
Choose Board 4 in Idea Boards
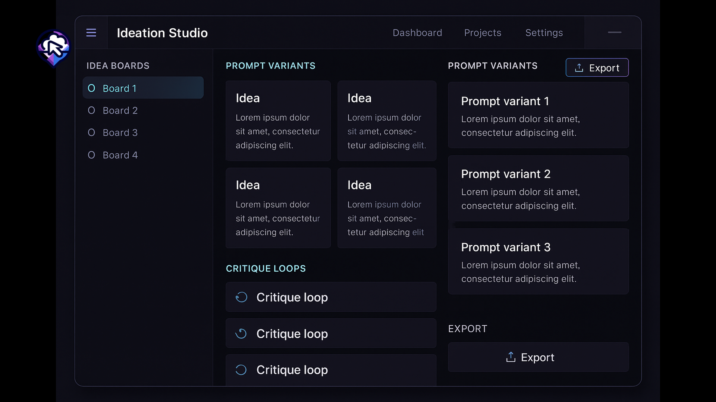tap(120, 155)
